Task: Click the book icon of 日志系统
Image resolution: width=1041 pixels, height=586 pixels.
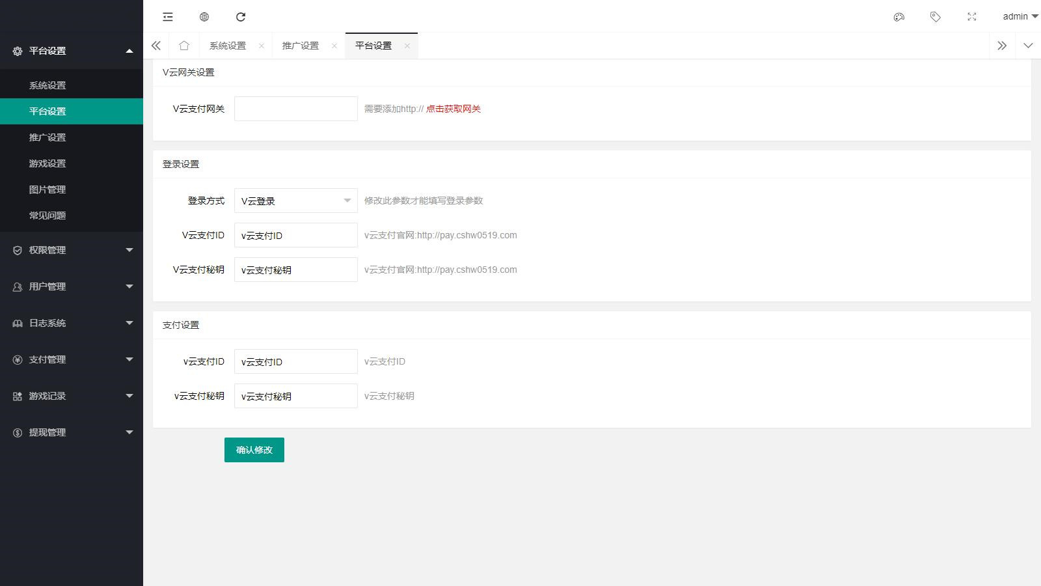Action: tap(18, 323)
